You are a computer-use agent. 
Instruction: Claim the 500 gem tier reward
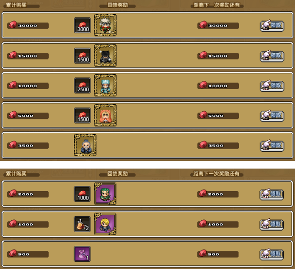272,254
